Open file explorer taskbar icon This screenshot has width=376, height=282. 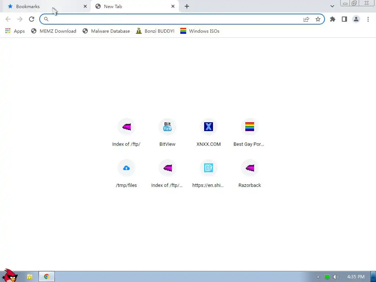[x=30, y=277]
